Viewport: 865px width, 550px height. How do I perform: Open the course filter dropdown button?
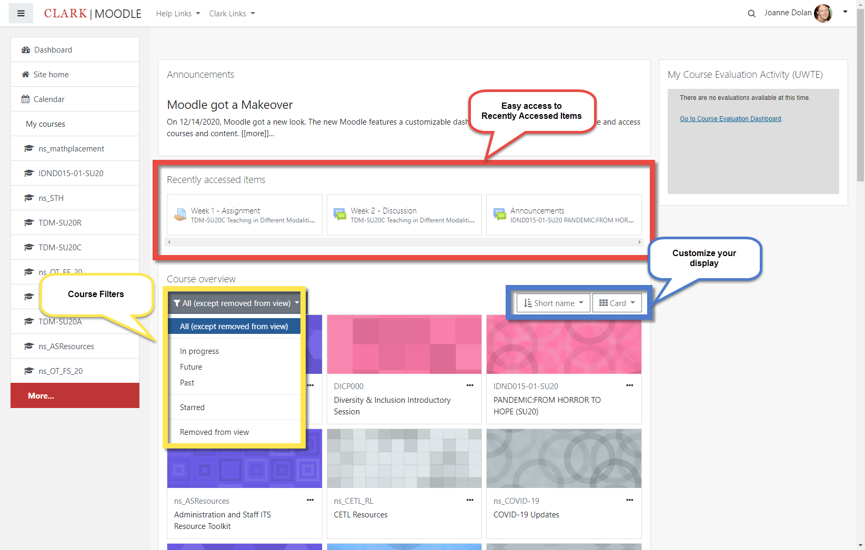click(235, 303)
